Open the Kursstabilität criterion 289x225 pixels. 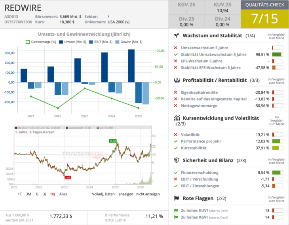tap(194, 148)
